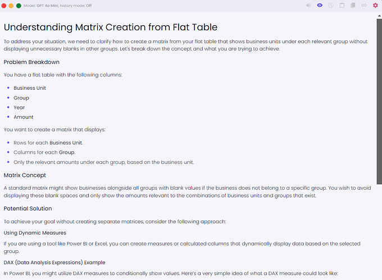Select the 'Business Unit' bullet item
Image resolution: width=382 pixels, height=280 pixels.
[29, 88]
